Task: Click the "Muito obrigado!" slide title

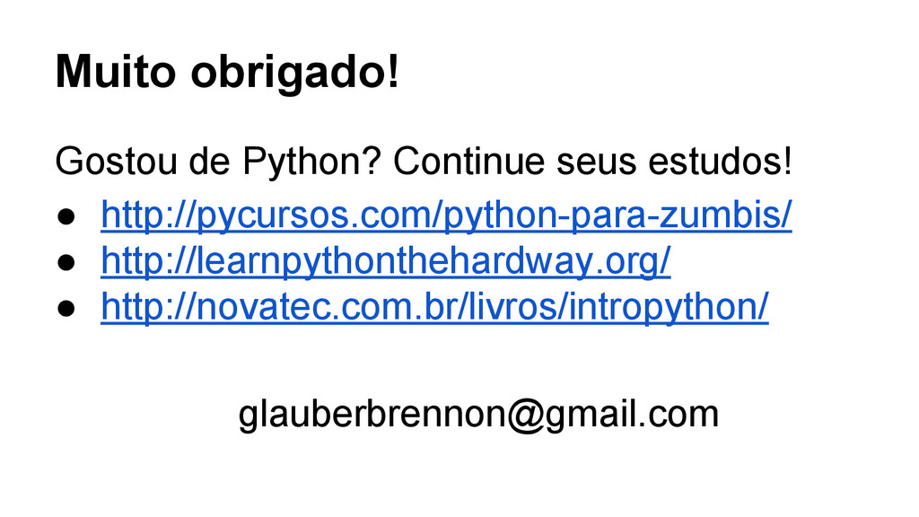Action: (x=227, y=73)
